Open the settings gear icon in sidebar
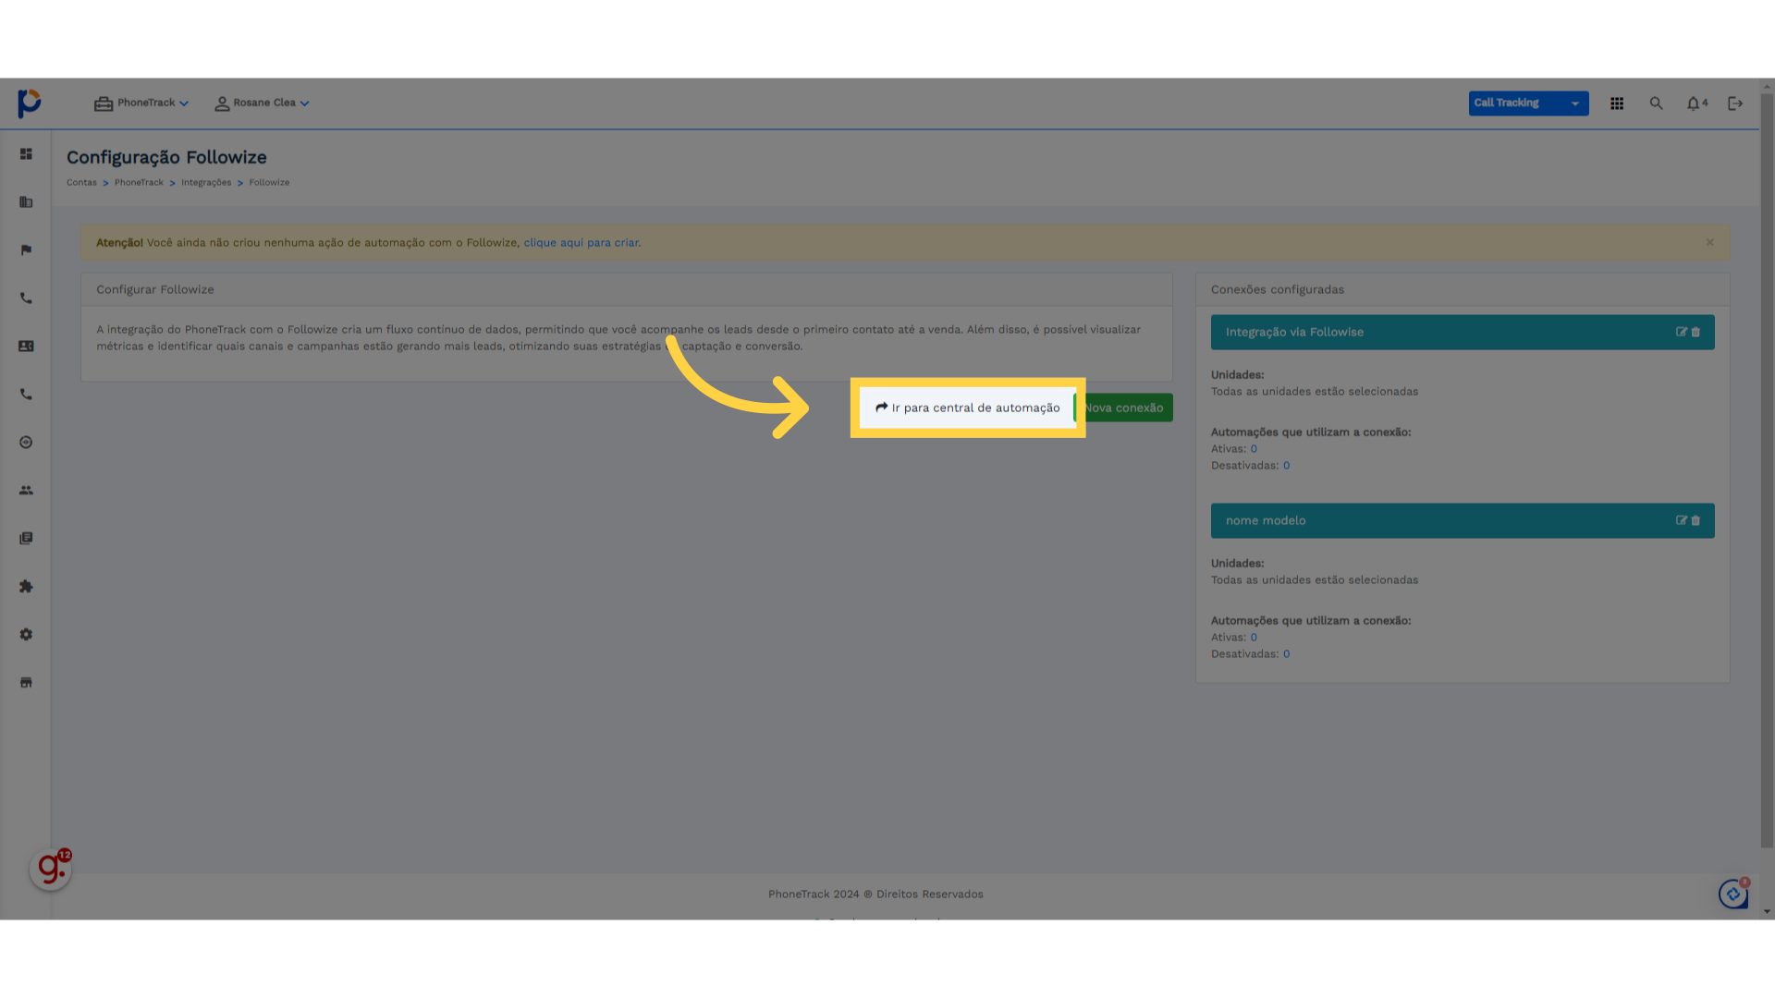The width and height of the screenshot is (1775, 998). coord(26,635)
